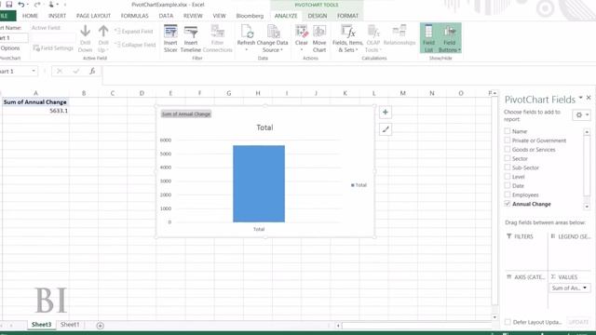596x335 pixels.
Task: Toggle the Field List button
Action: click(x=428, y=38)
